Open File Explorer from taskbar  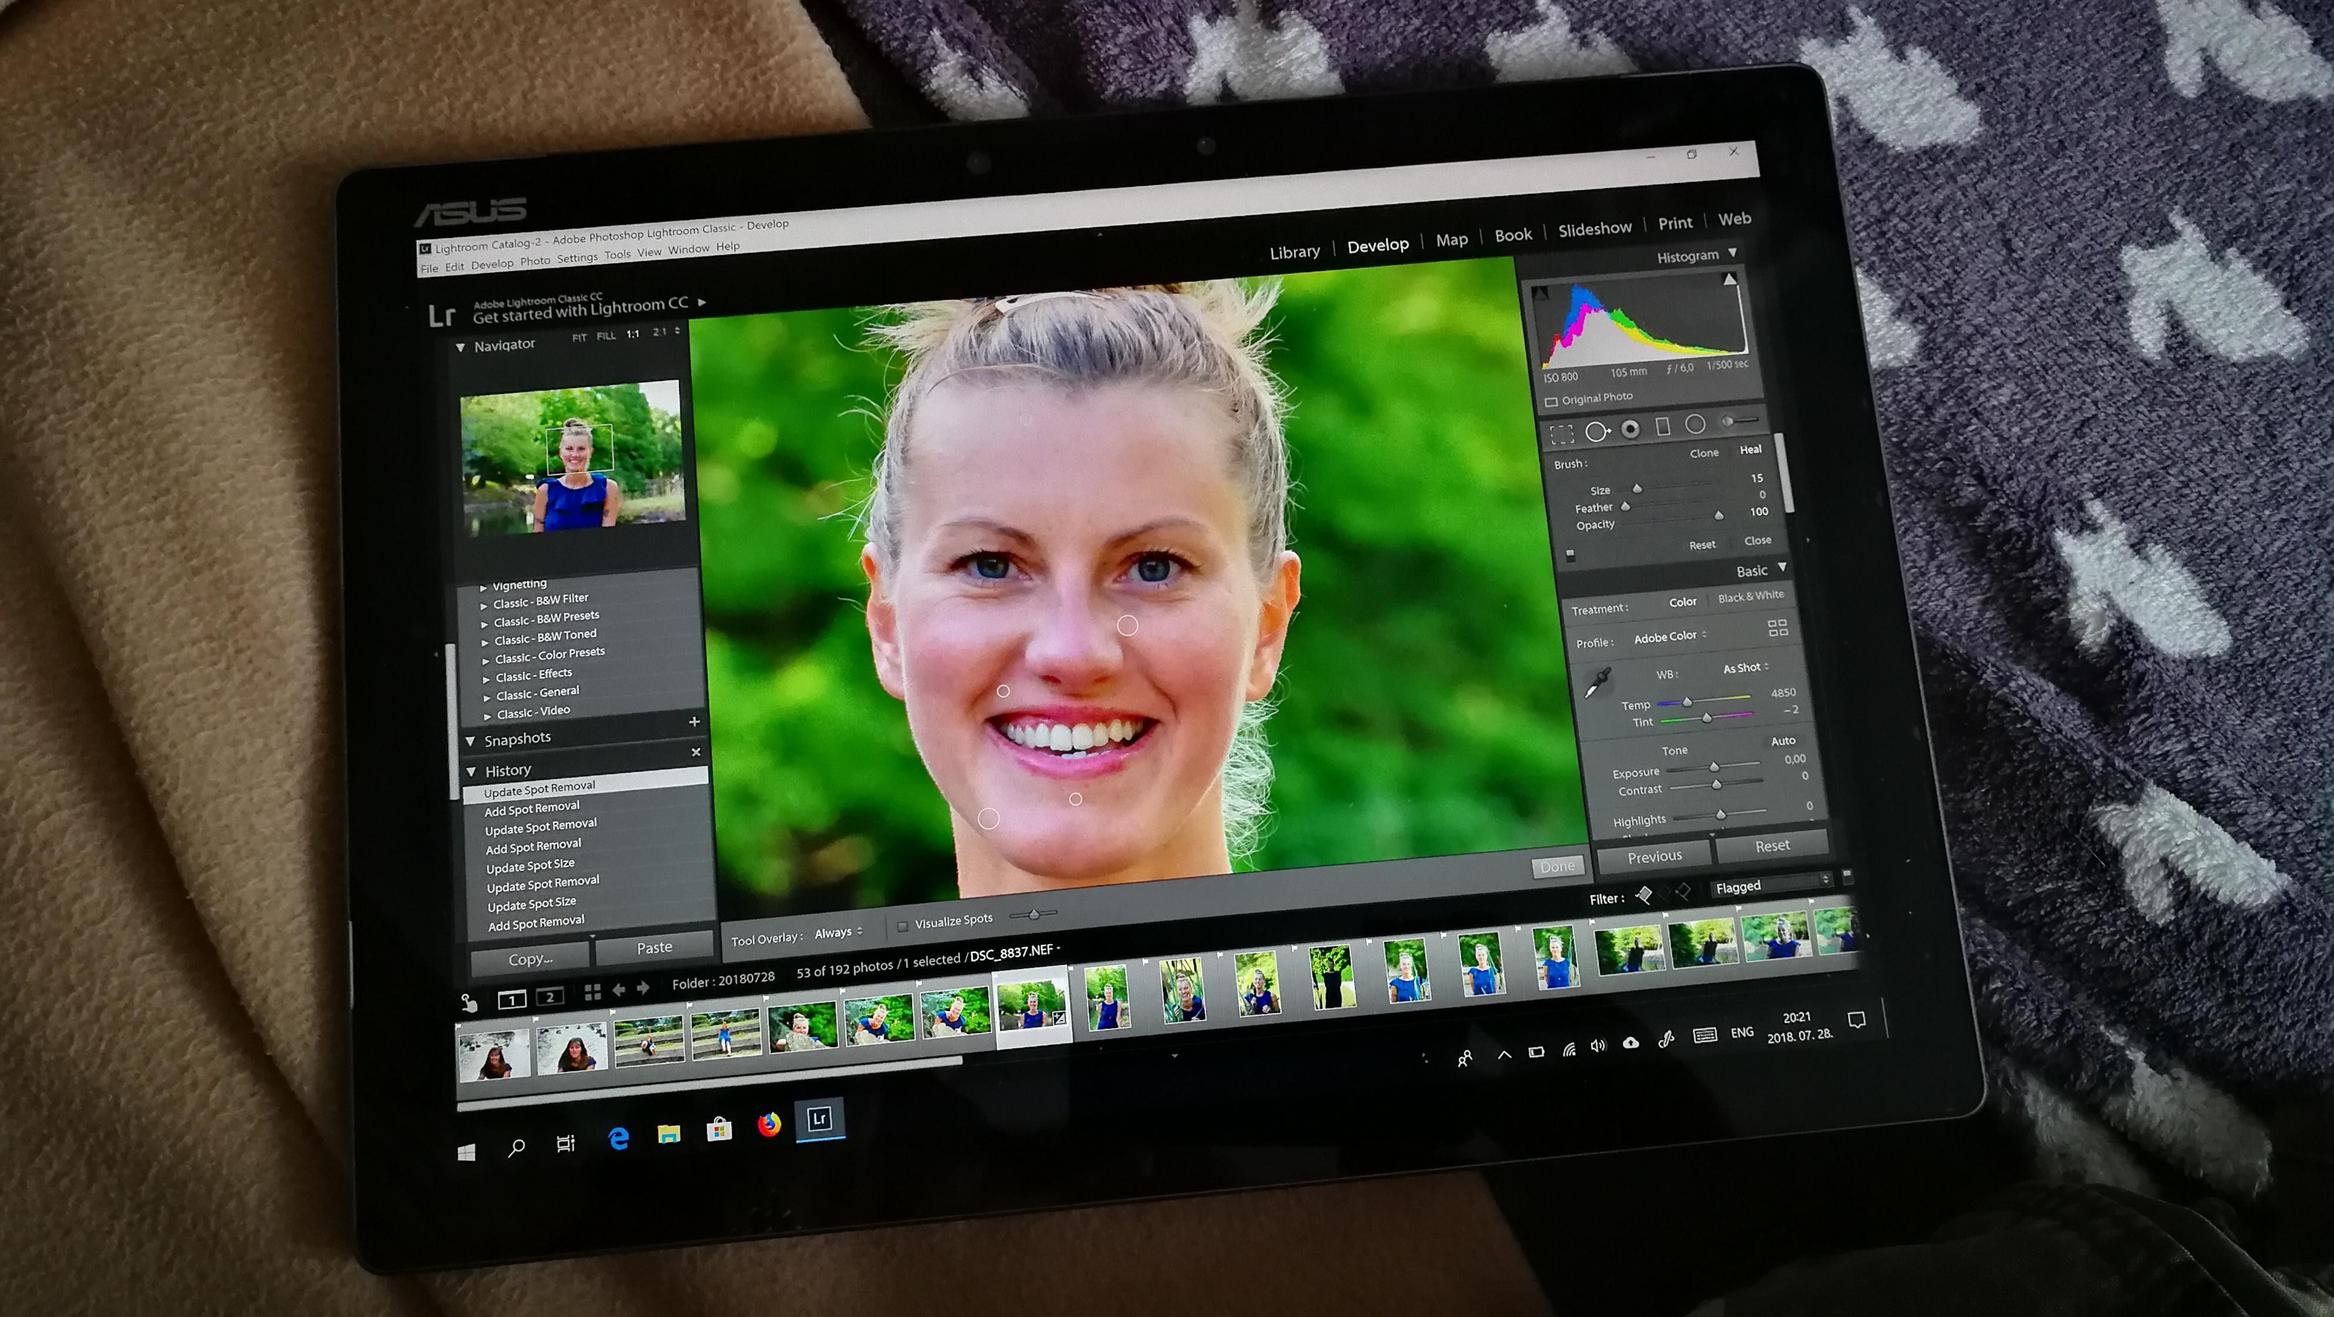(x=669, y=1133)
